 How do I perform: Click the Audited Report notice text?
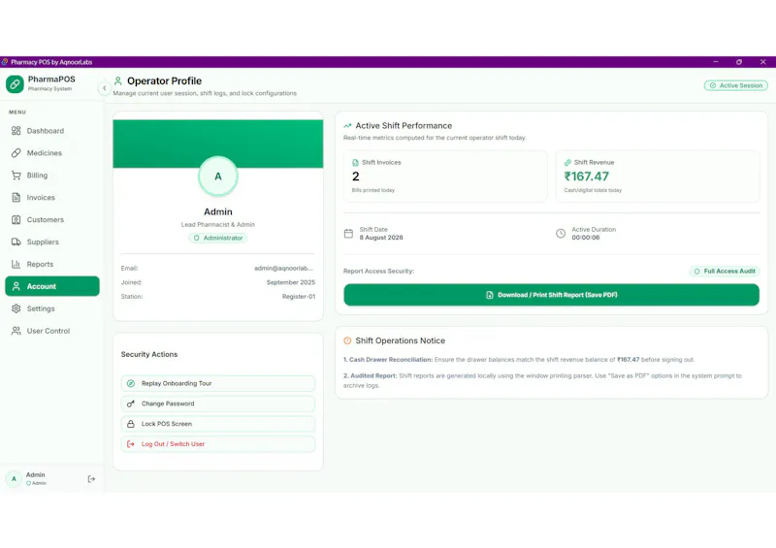(542, 380)
